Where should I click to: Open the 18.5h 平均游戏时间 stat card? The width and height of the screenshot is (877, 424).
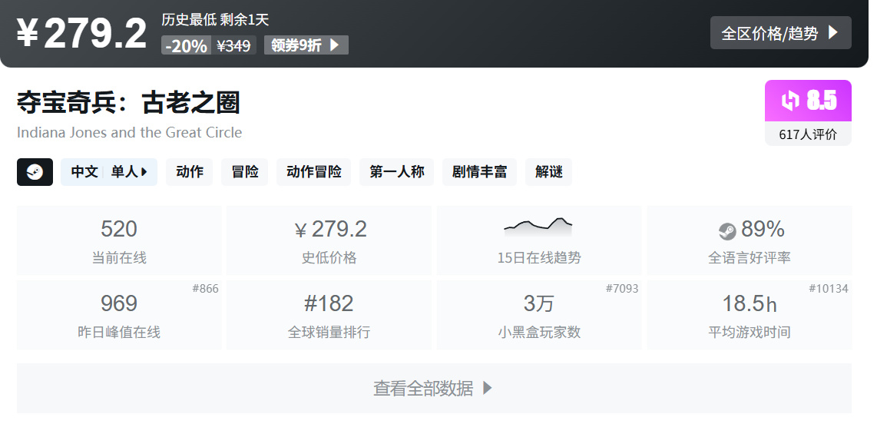point(750,315)
